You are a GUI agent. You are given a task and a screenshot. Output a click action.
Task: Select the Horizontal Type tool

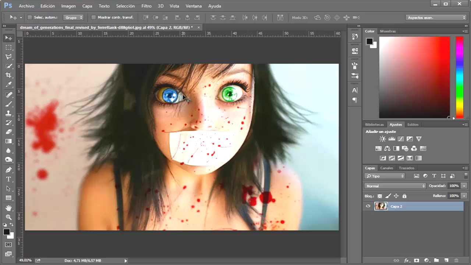point(8,179)
